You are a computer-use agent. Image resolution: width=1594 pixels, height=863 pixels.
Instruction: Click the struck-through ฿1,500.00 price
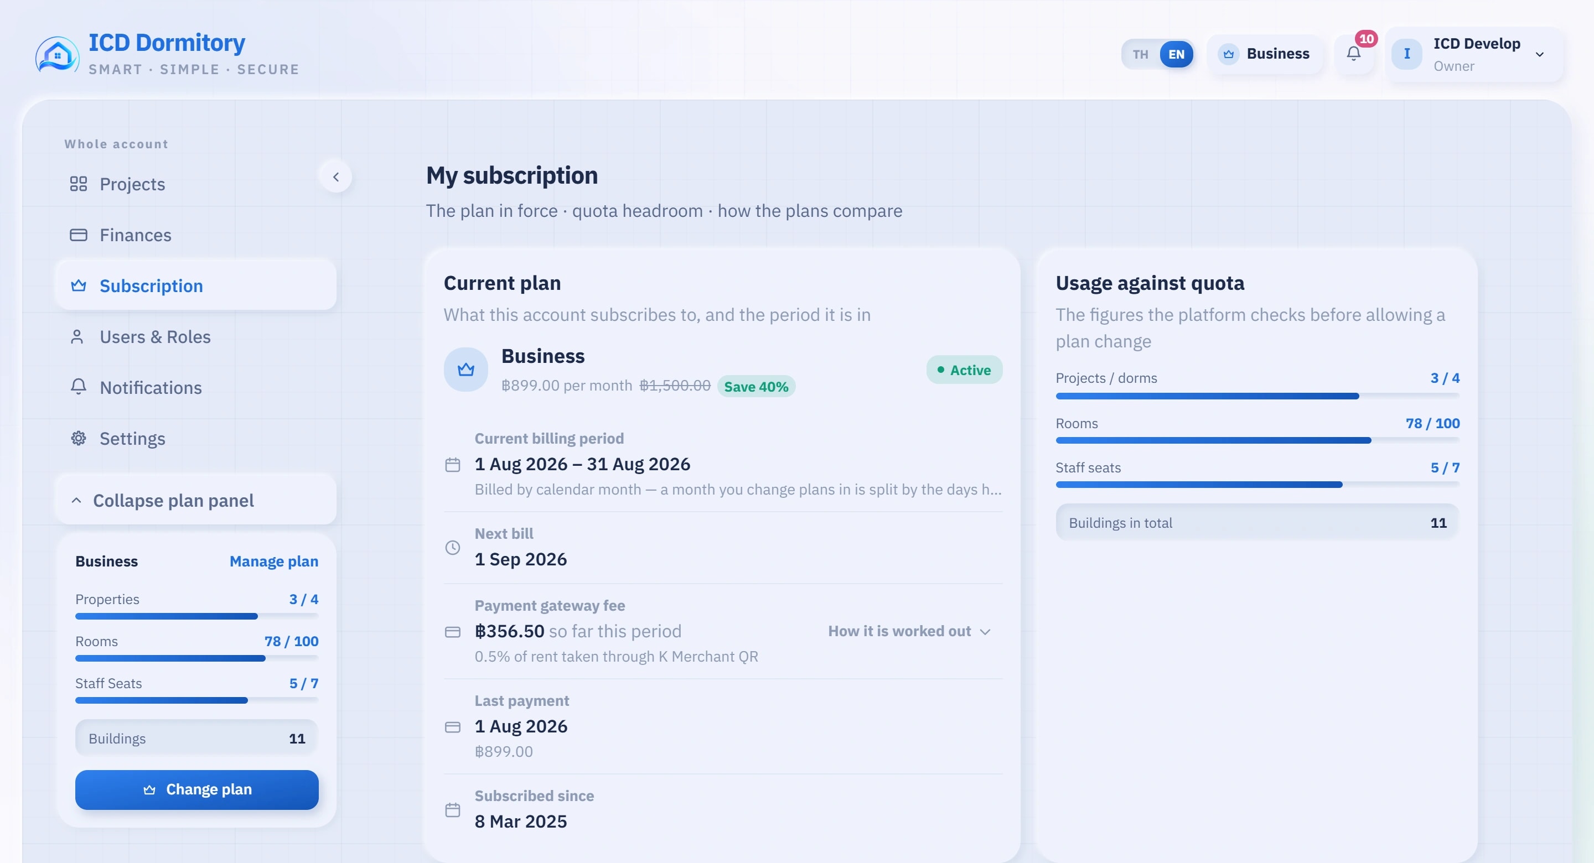point(675,386)
